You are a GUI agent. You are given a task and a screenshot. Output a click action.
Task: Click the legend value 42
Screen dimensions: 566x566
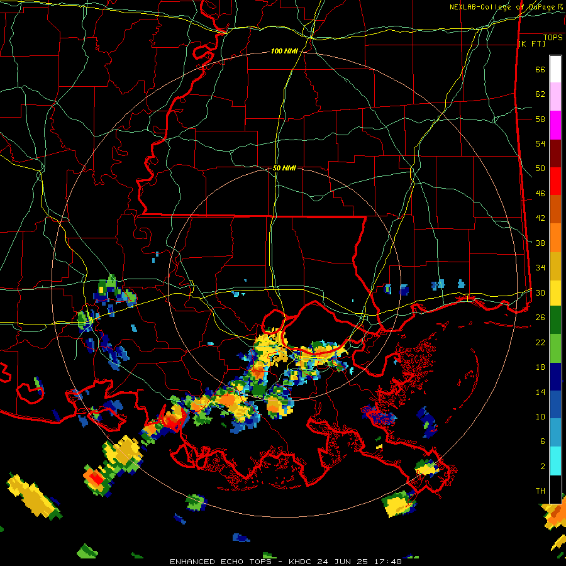[x=540, y=218]
